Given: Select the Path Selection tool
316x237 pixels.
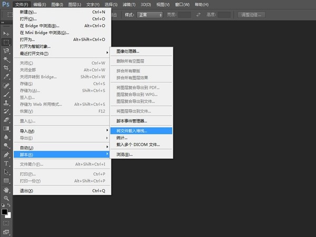Looking at the screenshot, I should [6, 172].
